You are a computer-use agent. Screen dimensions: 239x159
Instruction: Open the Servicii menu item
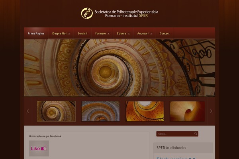click(x=82, y=33)
